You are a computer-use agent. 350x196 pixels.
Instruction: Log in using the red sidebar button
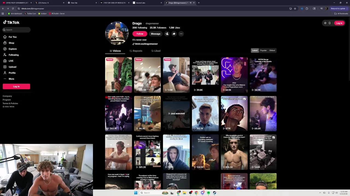pos(16,86)
